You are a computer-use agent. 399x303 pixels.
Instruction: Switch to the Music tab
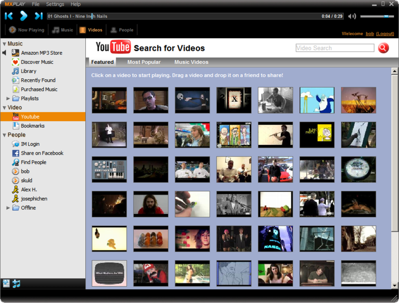pos(63,30)
